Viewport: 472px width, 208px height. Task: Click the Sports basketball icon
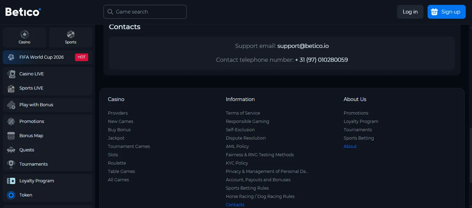coord(71,34)
